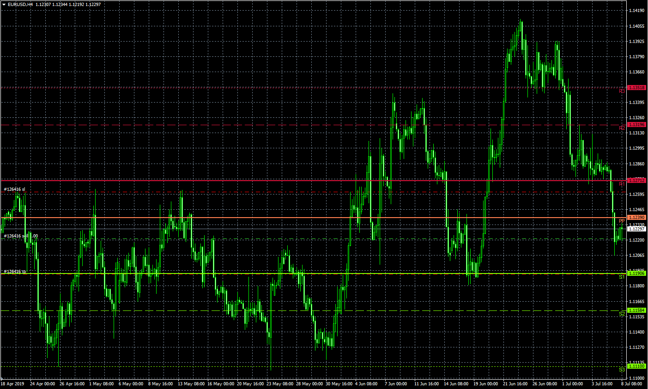Image resolution: width=648 pixels, height=389 pixels.
Task: Click the 1 Jul 00:00 date label
Action: [573, 384]
